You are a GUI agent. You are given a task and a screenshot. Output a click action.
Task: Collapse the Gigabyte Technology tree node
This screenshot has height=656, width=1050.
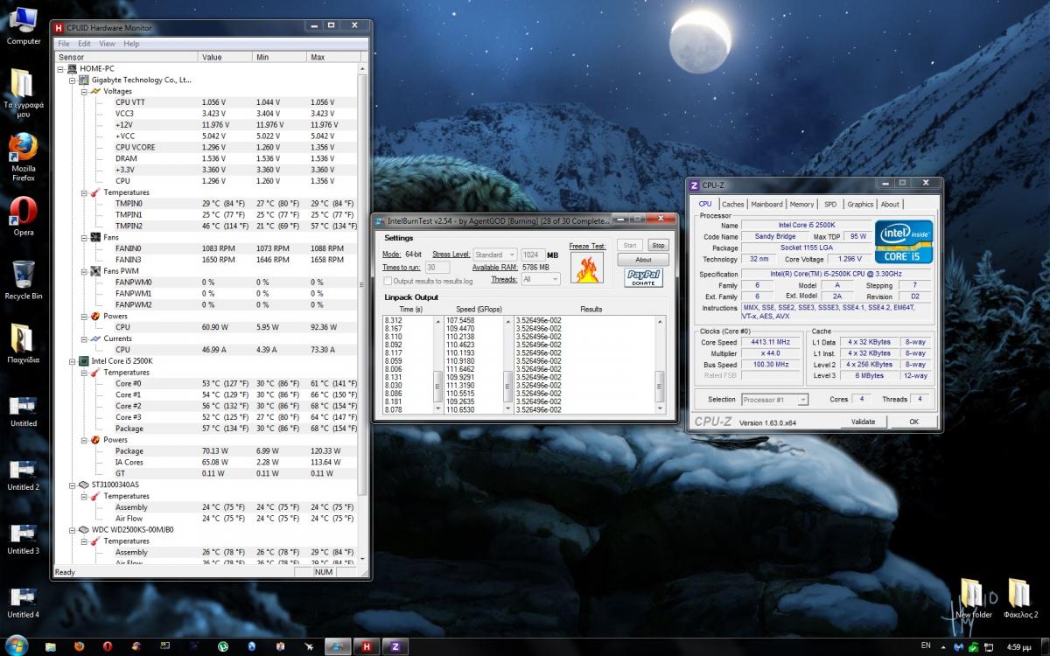73,80
